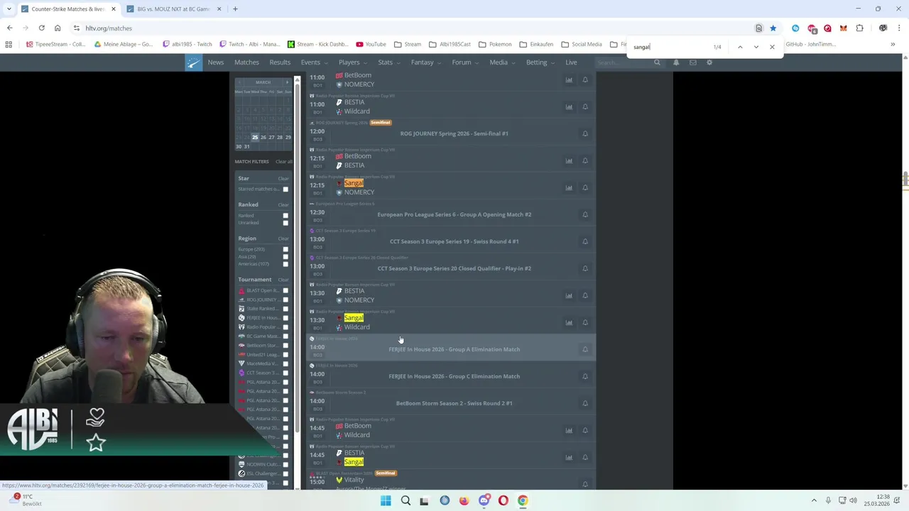Go to next month in calendar
This screenshot has width=909, height=511.
287,82
